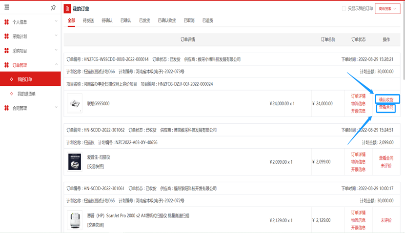Collapse 订单管理 menu chevron
This screenshot has height=233, width=405.
(56, 64)
